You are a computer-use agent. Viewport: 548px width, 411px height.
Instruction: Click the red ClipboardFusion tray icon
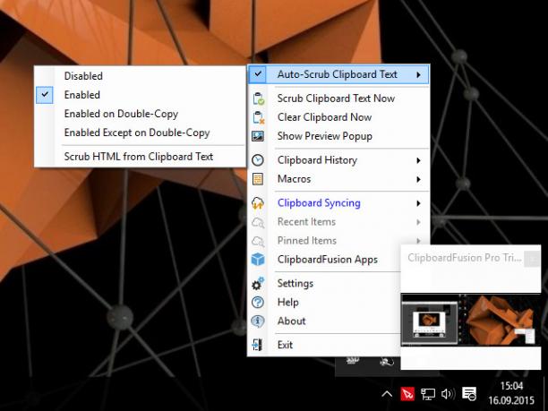click(407, 394)
